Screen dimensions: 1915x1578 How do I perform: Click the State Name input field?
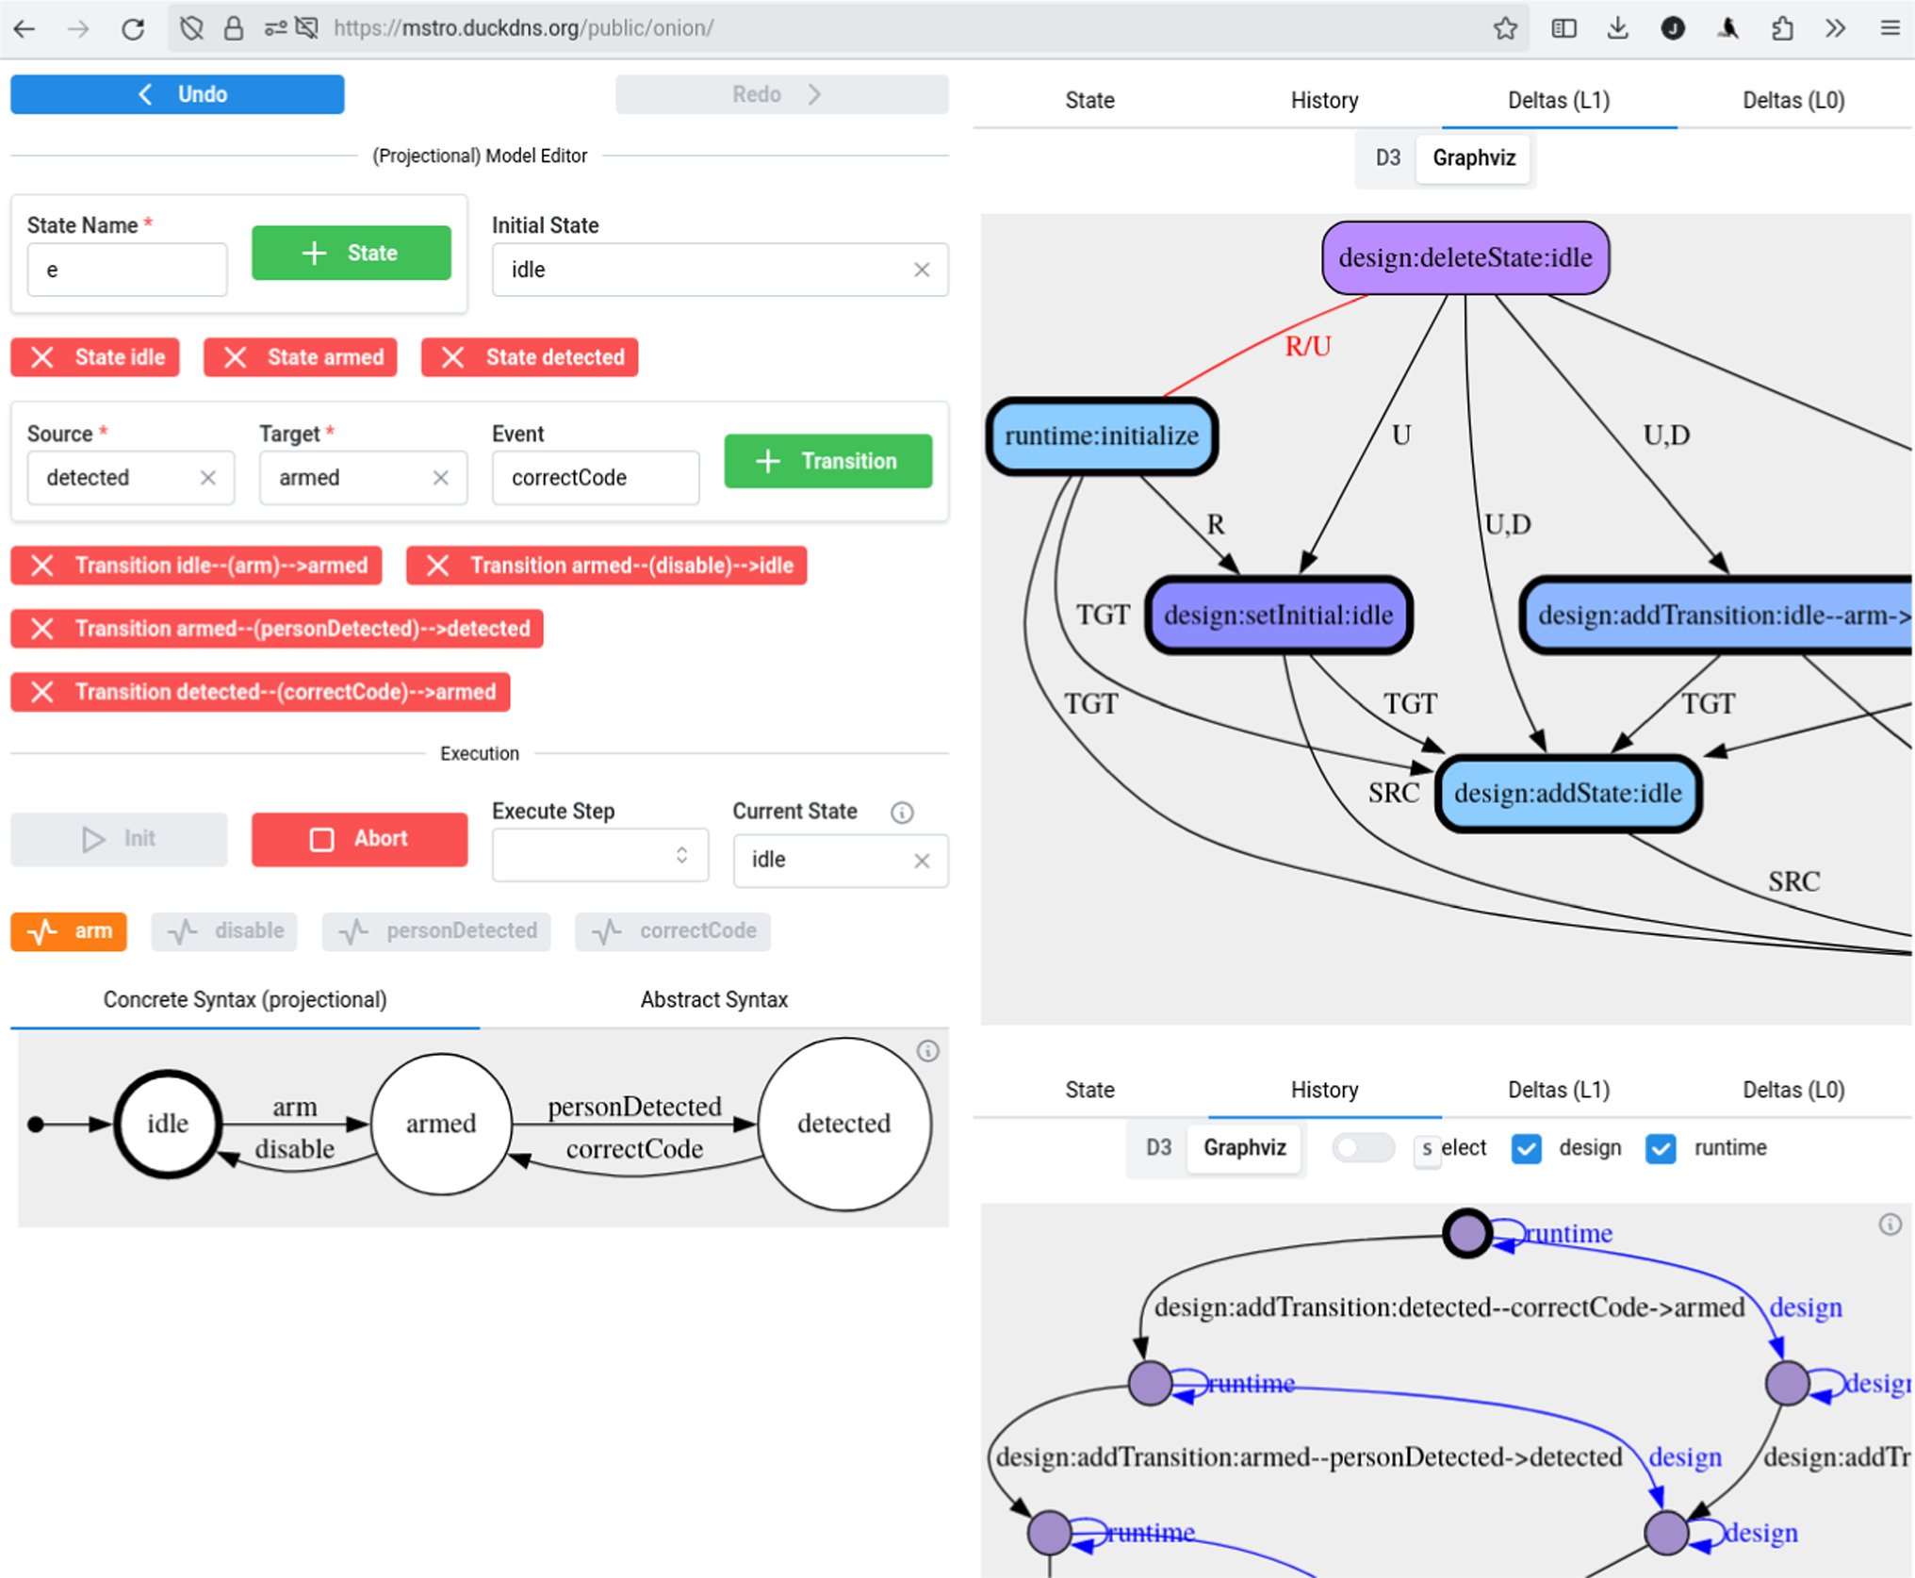tap(127, 271)
